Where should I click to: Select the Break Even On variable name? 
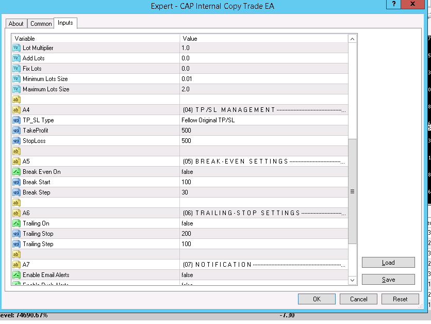point(42,172)
